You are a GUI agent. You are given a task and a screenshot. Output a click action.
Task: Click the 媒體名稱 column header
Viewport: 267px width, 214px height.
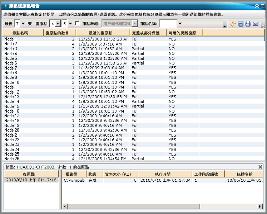tap(244, 174)
